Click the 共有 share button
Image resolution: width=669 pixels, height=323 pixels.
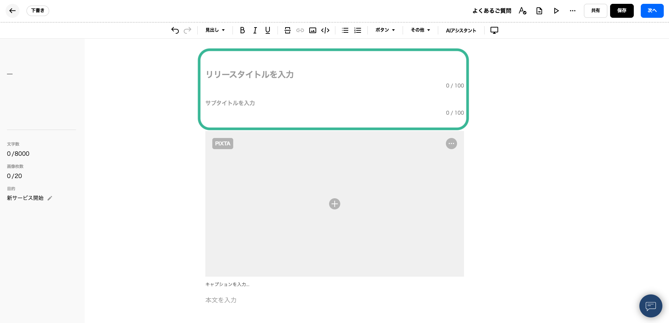pyautogui.click(x=595, y=11)
